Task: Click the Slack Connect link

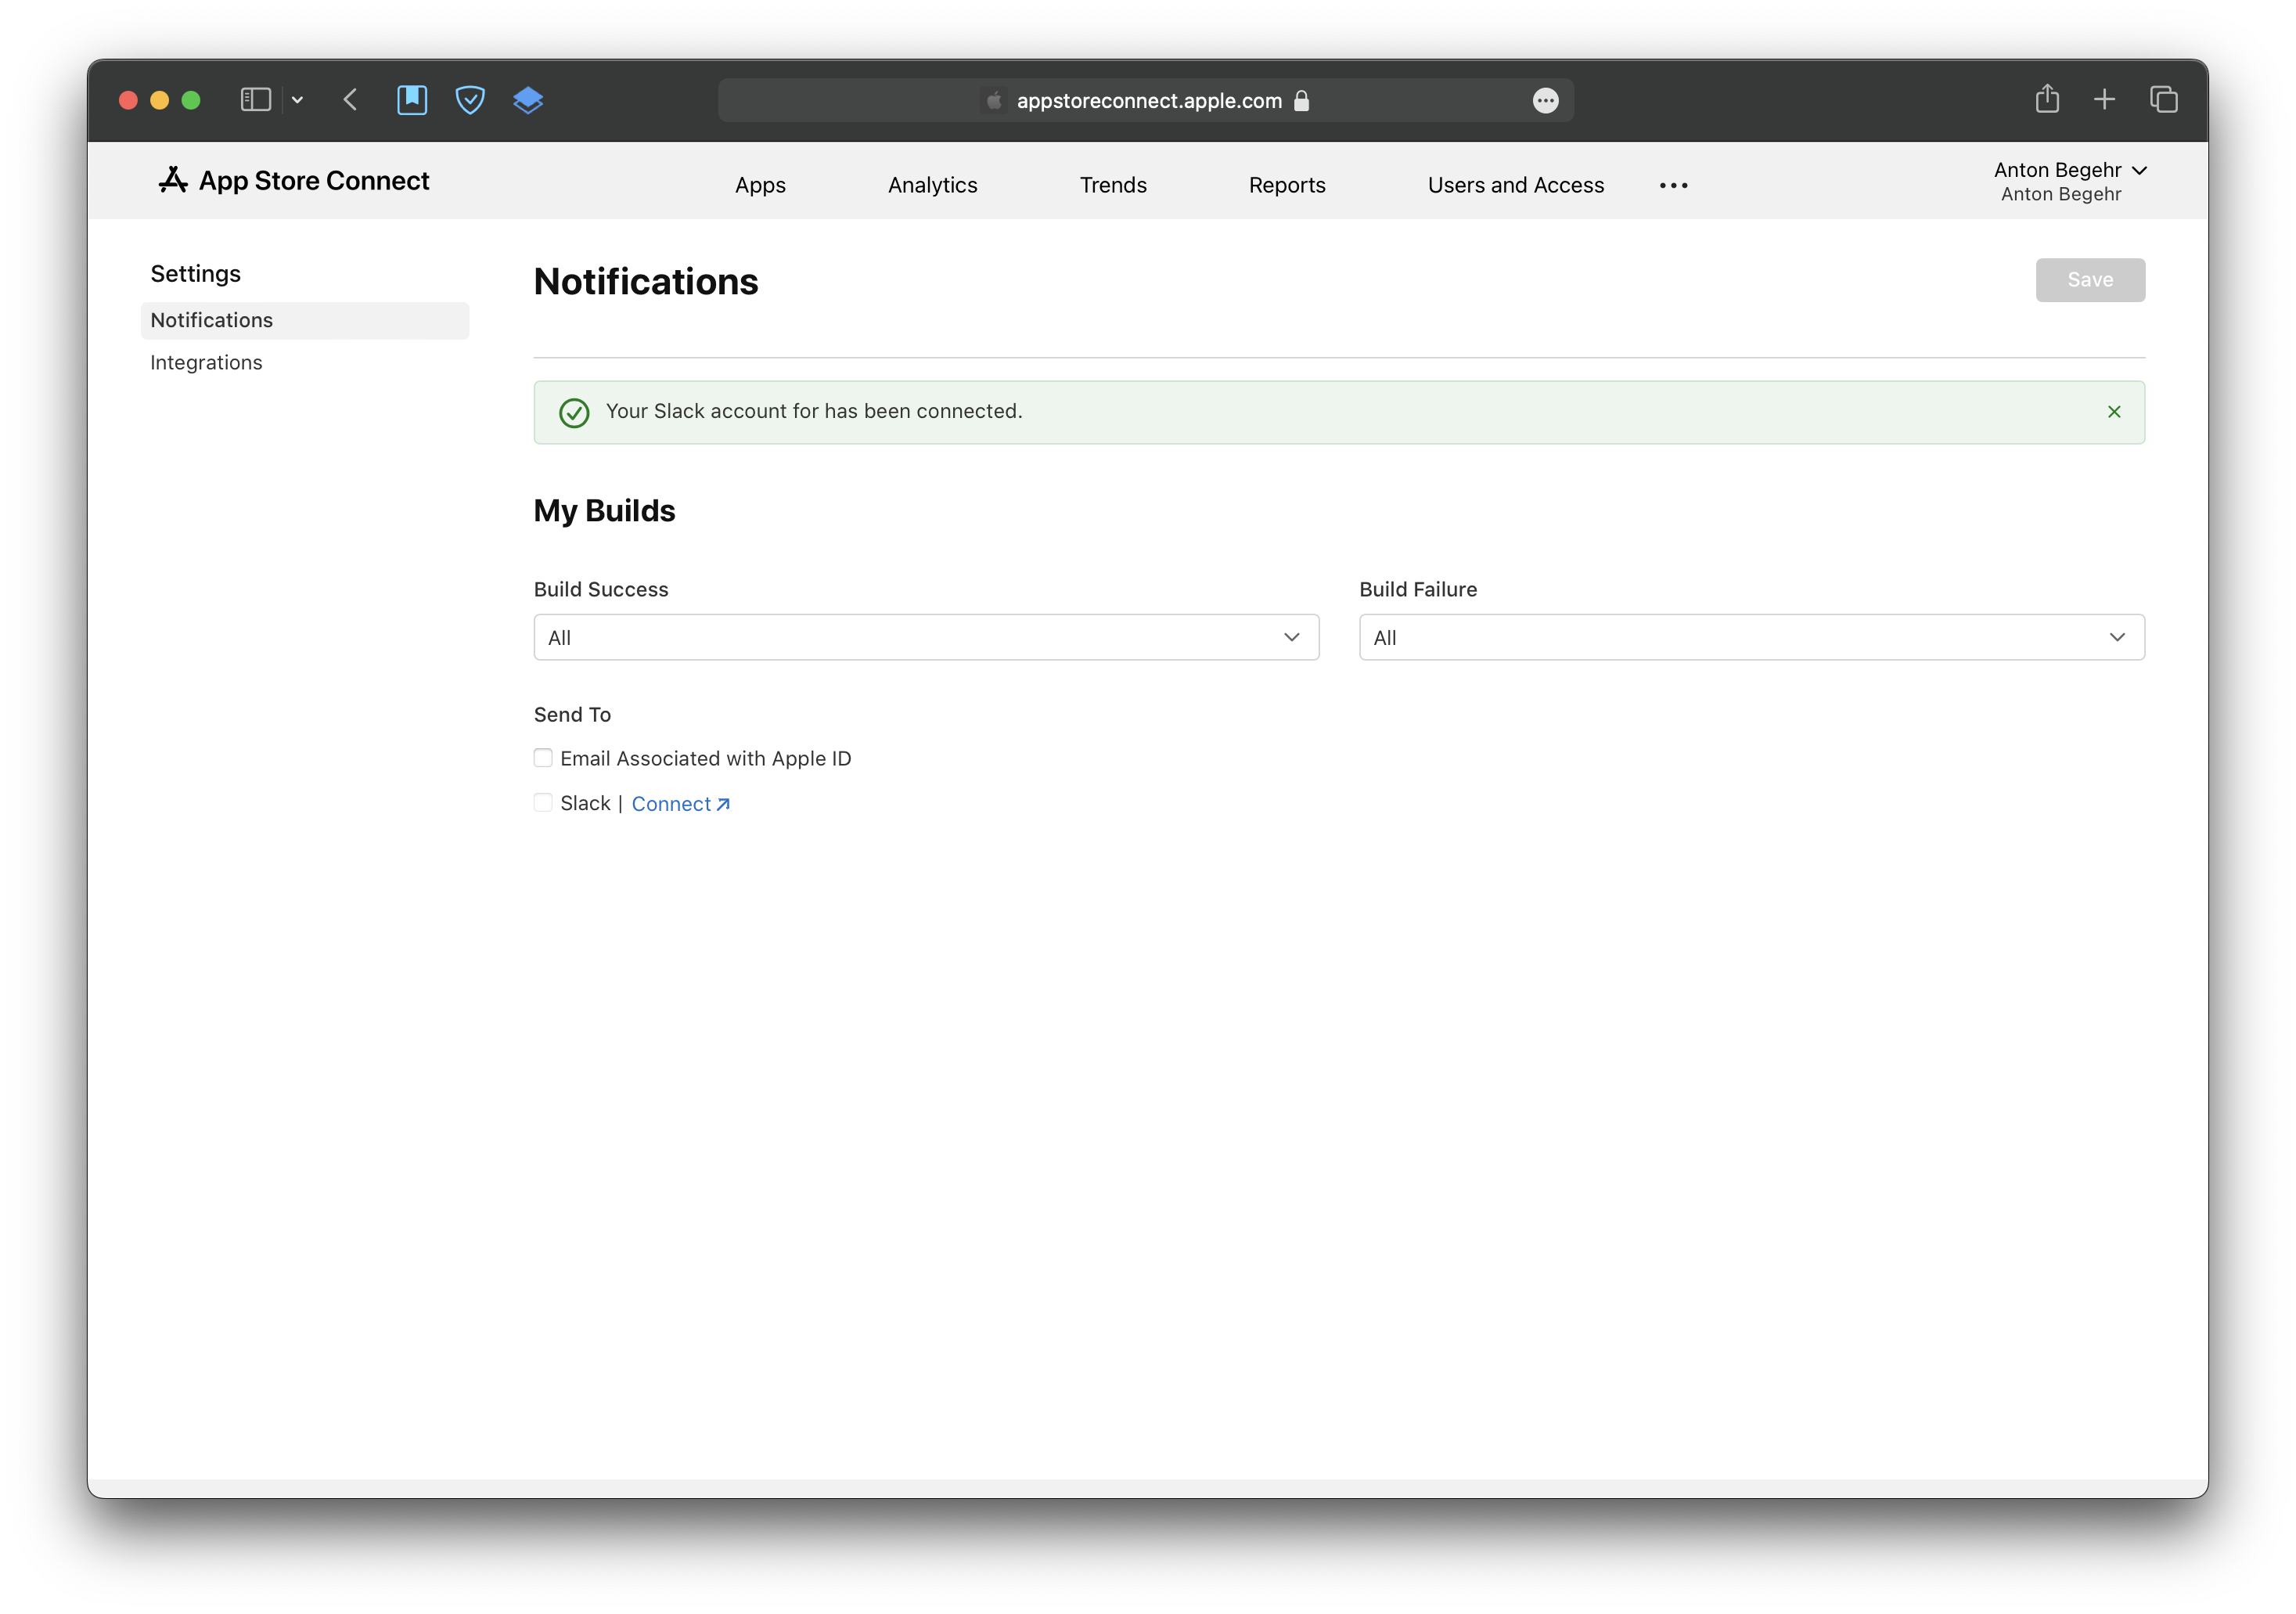Action: (x=681, y=804)
